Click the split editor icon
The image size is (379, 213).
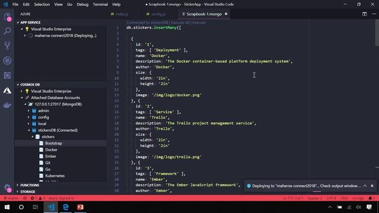click(x=365, y=14)
